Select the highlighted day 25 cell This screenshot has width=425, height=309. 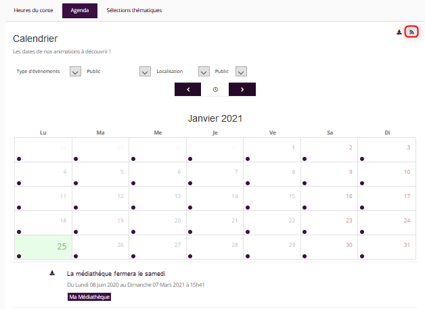click(x=43, y=246)
